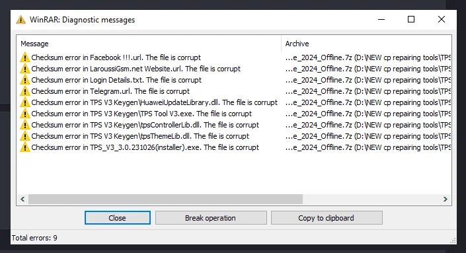Click the Break operation button
This screenshot has width=466, height=253.
click(211, 218)
